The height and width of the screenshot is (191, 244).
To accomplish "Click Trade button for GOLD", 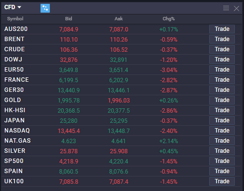I will click(222, 100).
